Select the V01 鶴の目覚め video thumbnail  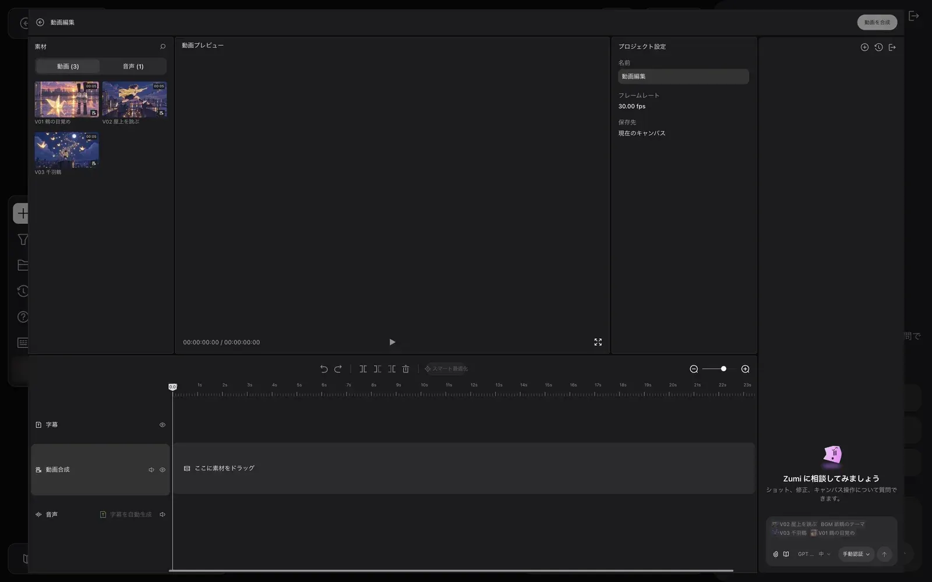click(66, 100)
